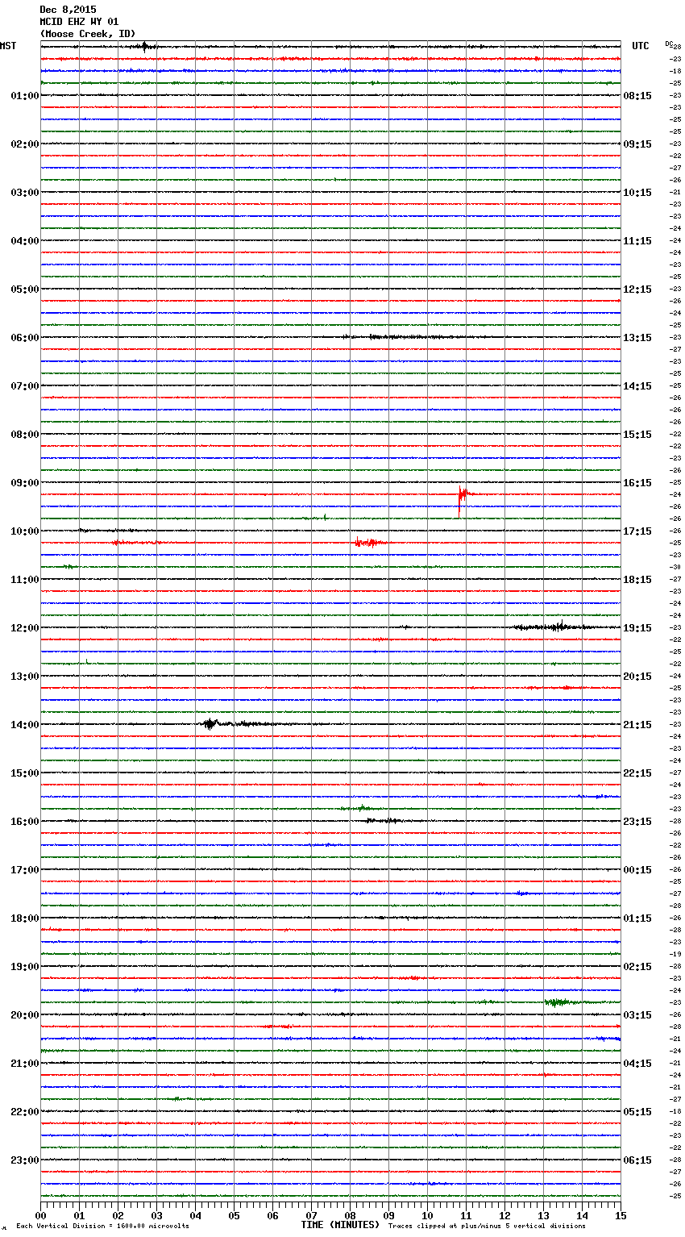
Task: Select the 'MCID EHZ WY 01' station code
Action: 79,22
